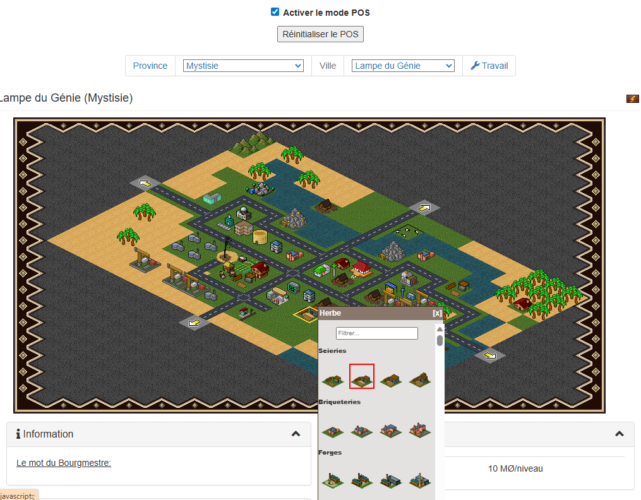The width and height of the screenshot is (641, 500).
Task: Collapse the Information panel chevron
Action: [x=296, y=434]
